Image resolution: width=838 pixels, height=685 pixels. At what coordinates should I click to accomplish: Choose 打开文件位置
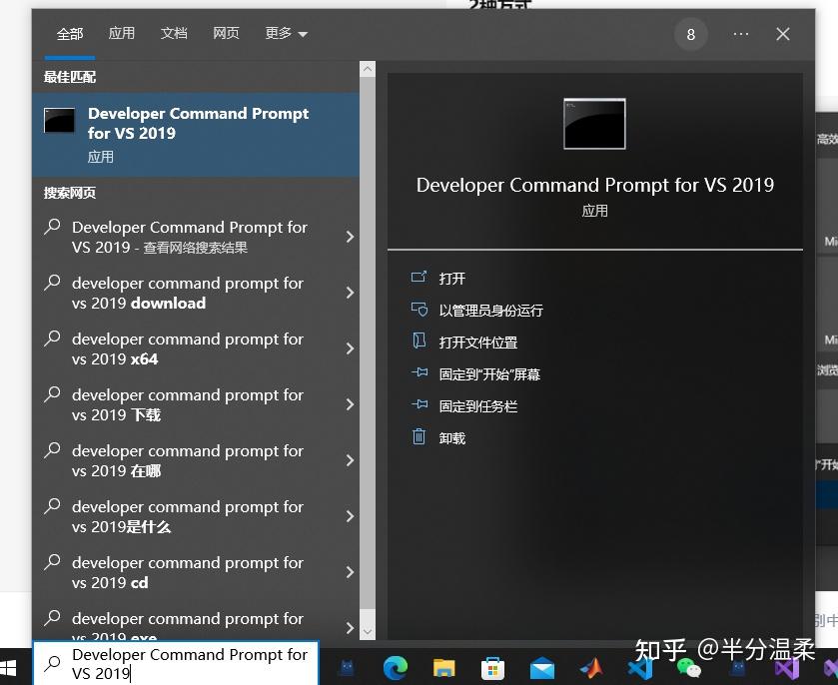(477, 342)
